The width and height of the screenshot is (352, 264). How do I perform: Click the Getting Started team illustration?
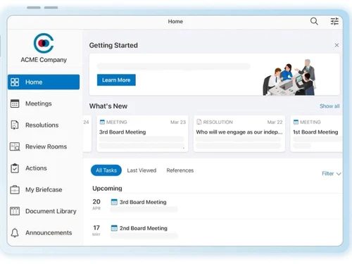[289, 77]
